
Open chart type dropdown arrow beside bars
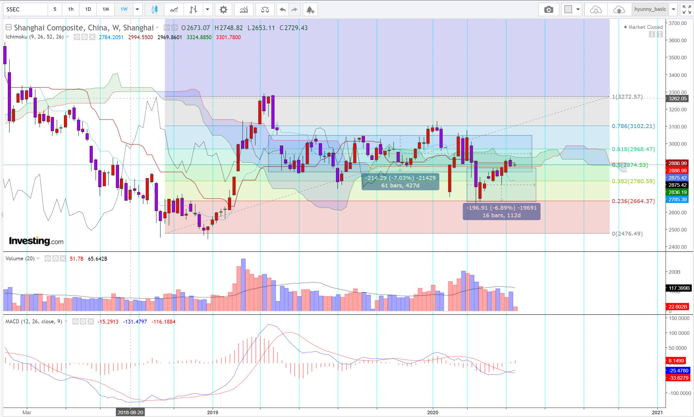point(208,9)
